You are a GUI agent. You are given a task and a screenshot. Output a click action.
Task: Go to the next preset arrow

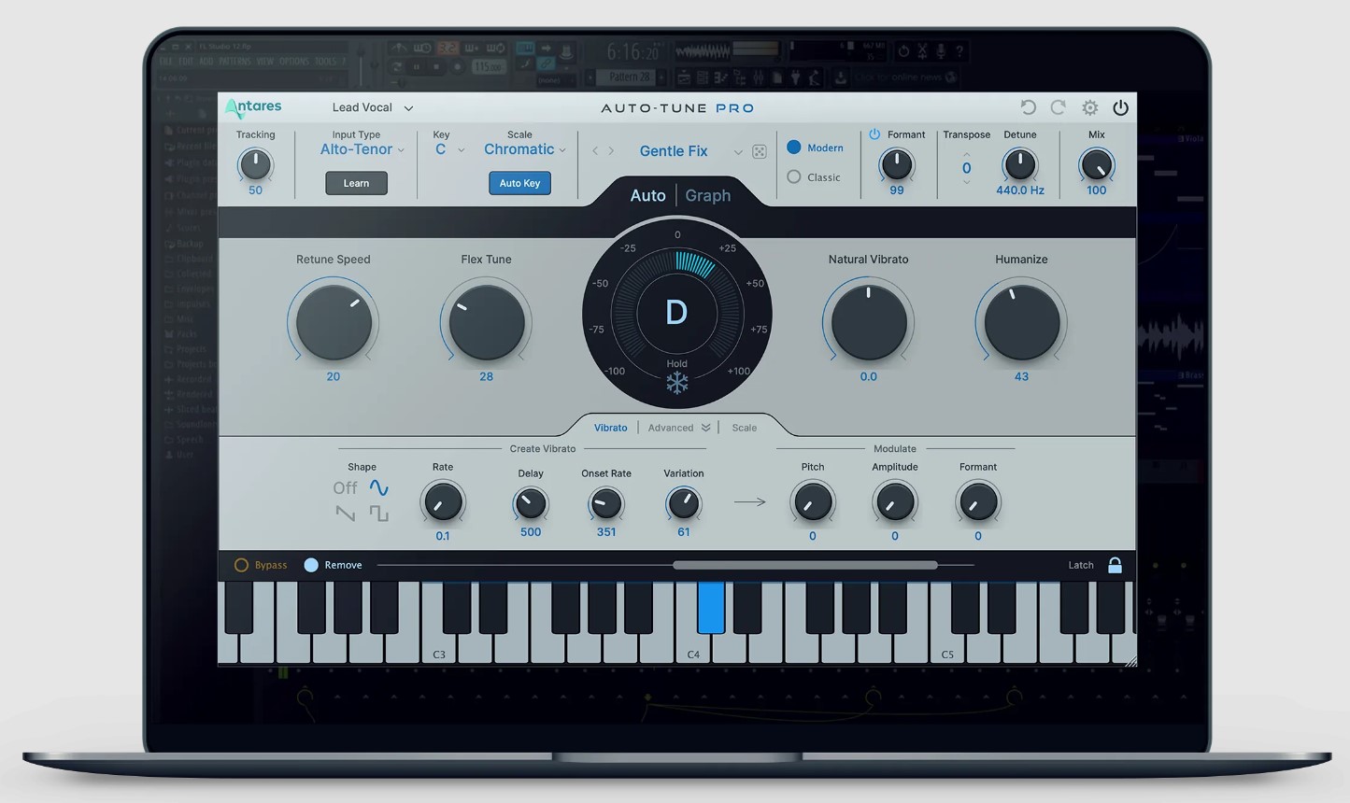click(x=611, y=151)
